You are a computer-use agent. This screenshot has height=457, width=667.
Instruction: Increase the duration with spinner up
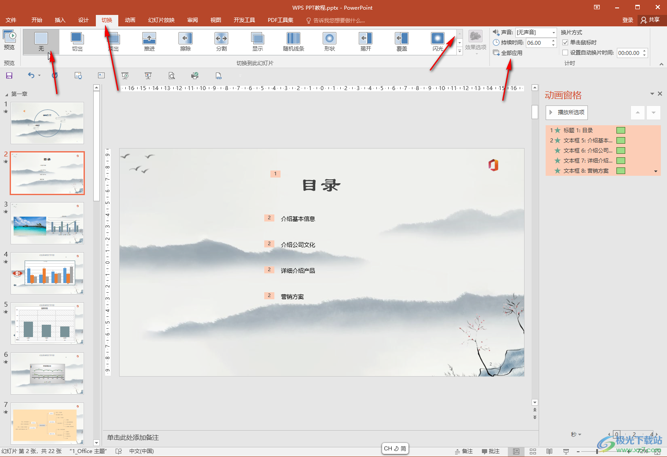point(554,40)
